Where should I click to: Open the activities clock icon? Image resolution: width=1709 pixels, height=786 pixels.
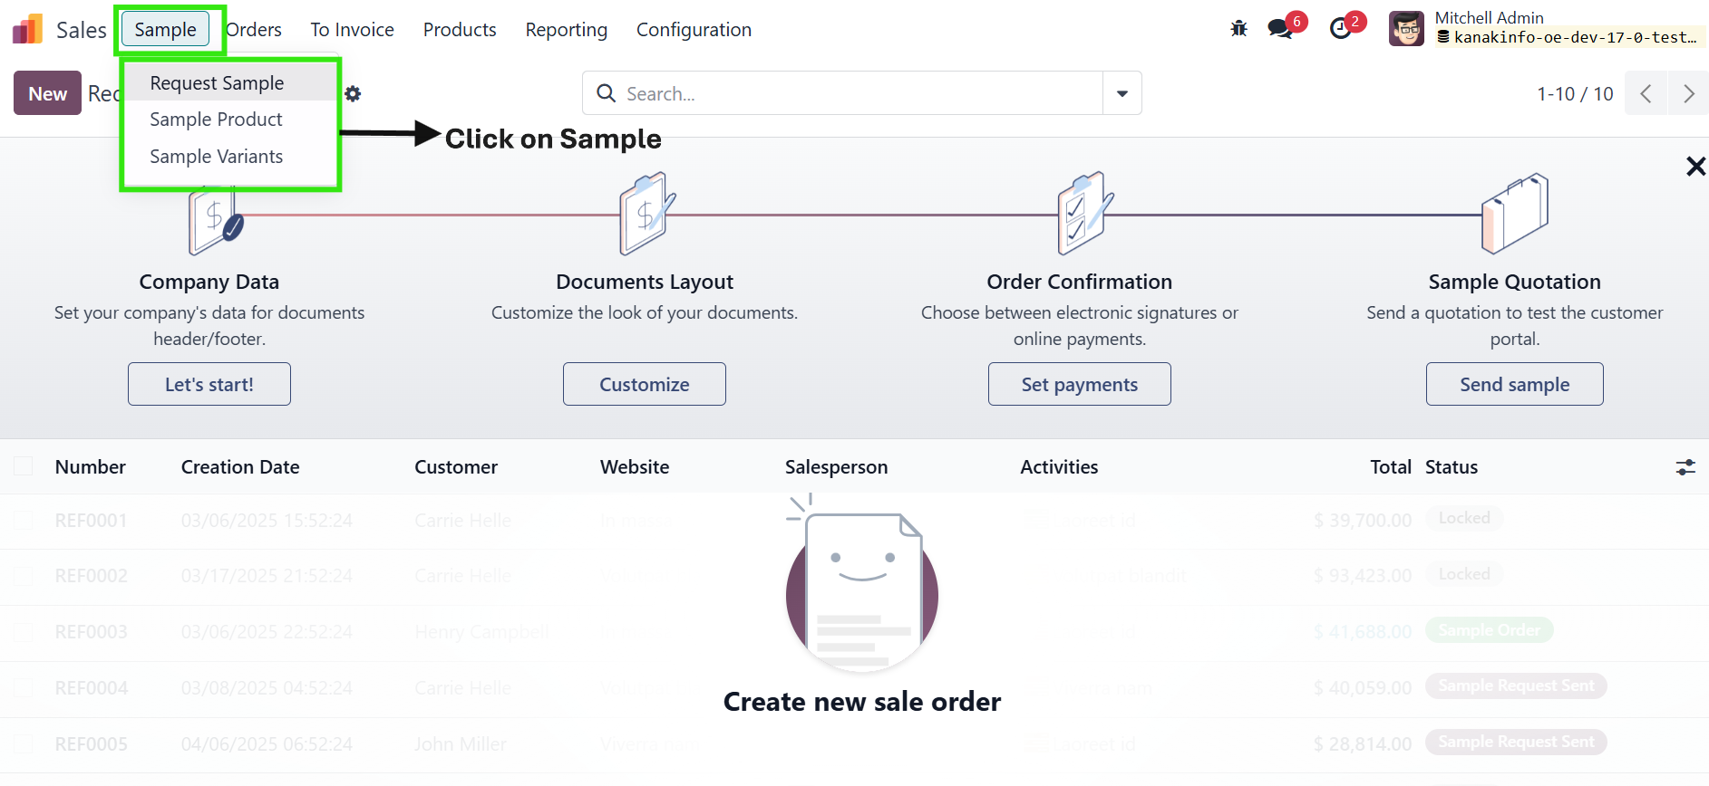1340,29
